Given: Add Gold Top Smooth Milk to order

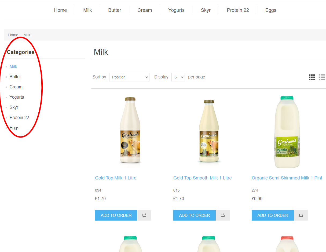Looking at the screenshot, I should pos(194,215).
